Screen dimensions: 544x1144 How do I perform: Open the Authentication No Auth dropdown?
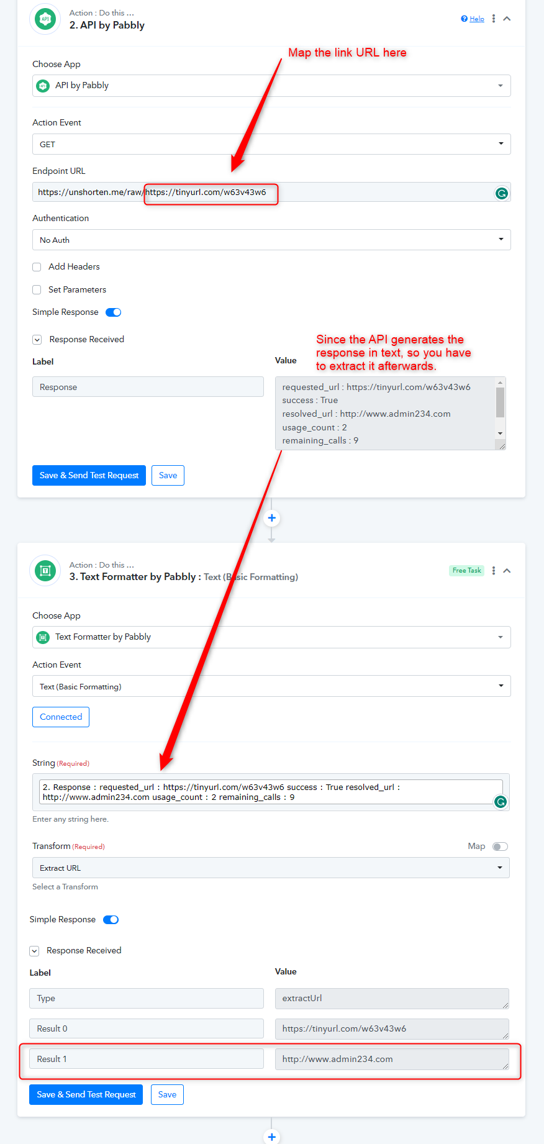(x=271, y=240)
